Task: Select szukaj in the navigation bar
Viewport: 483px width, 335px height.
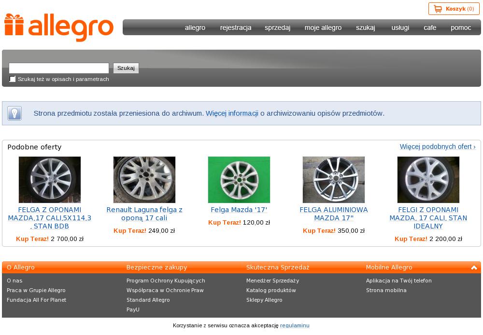Action: [x=366, y=27]
